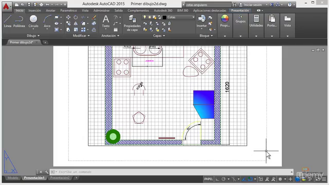This screenshot has width=329, height=185.
Task: Click the Mirror (Simetría) tool icon
Action: (76, 24)
